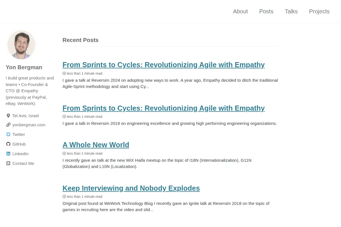Click the Twitter bird icon in sidebar

click(x=8, y=134)
